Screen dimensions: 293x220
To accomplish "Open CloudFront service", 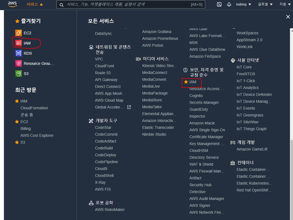I will 104,66.
